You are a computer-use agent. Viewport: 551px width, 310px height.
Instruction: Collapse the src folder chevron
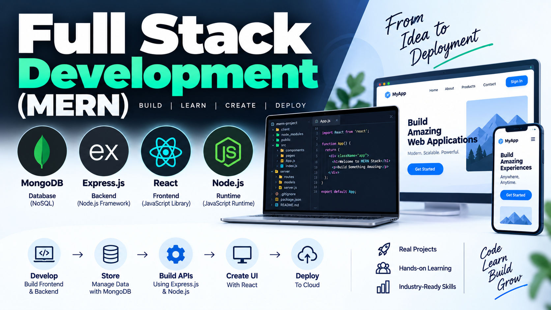pos(273,145)
